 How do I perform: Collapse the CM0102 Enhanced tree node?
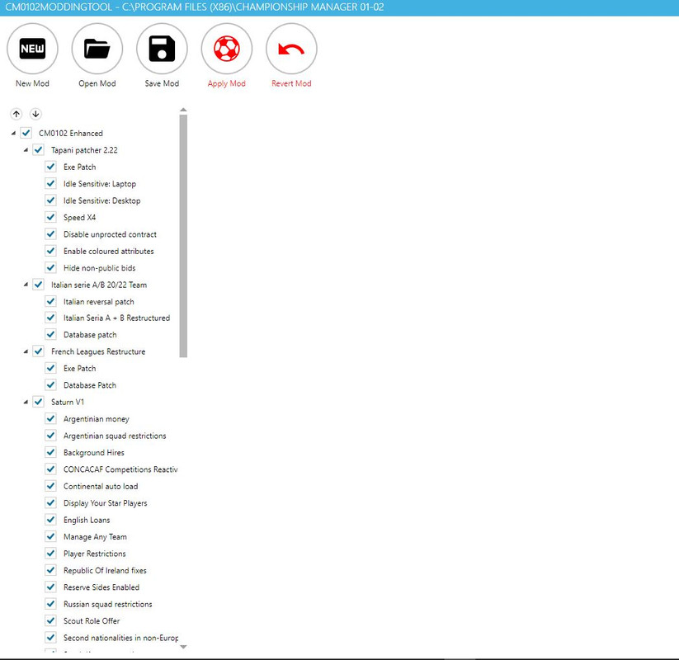[x=13, y=134]
